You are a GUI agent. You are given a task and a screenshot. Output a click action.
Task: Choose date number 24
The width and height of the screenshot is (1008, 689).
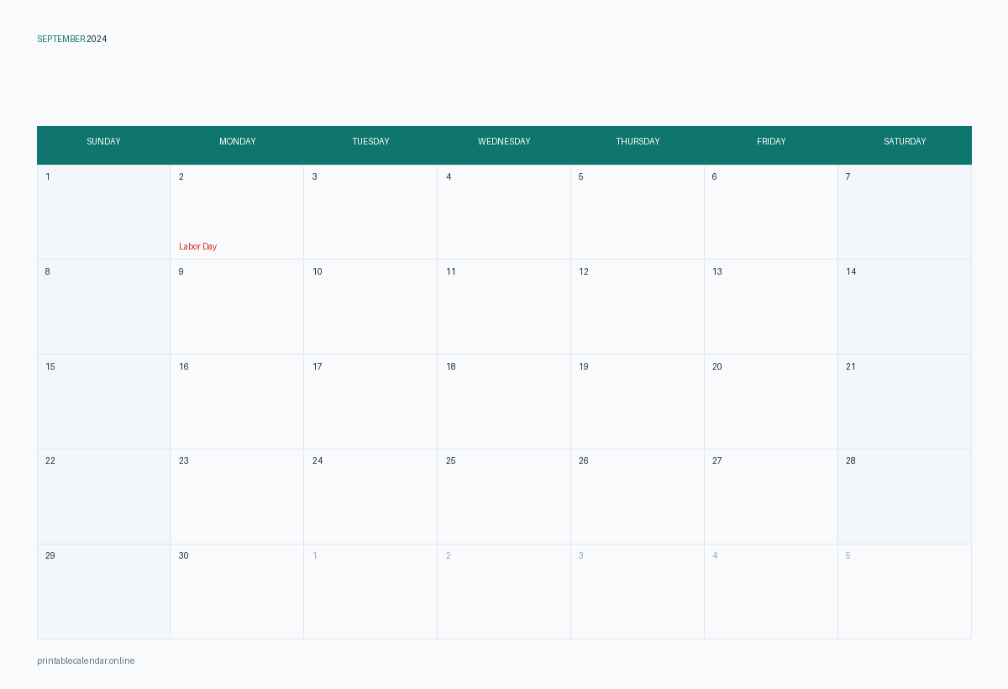pyautogui.click(x=318, y=460)
